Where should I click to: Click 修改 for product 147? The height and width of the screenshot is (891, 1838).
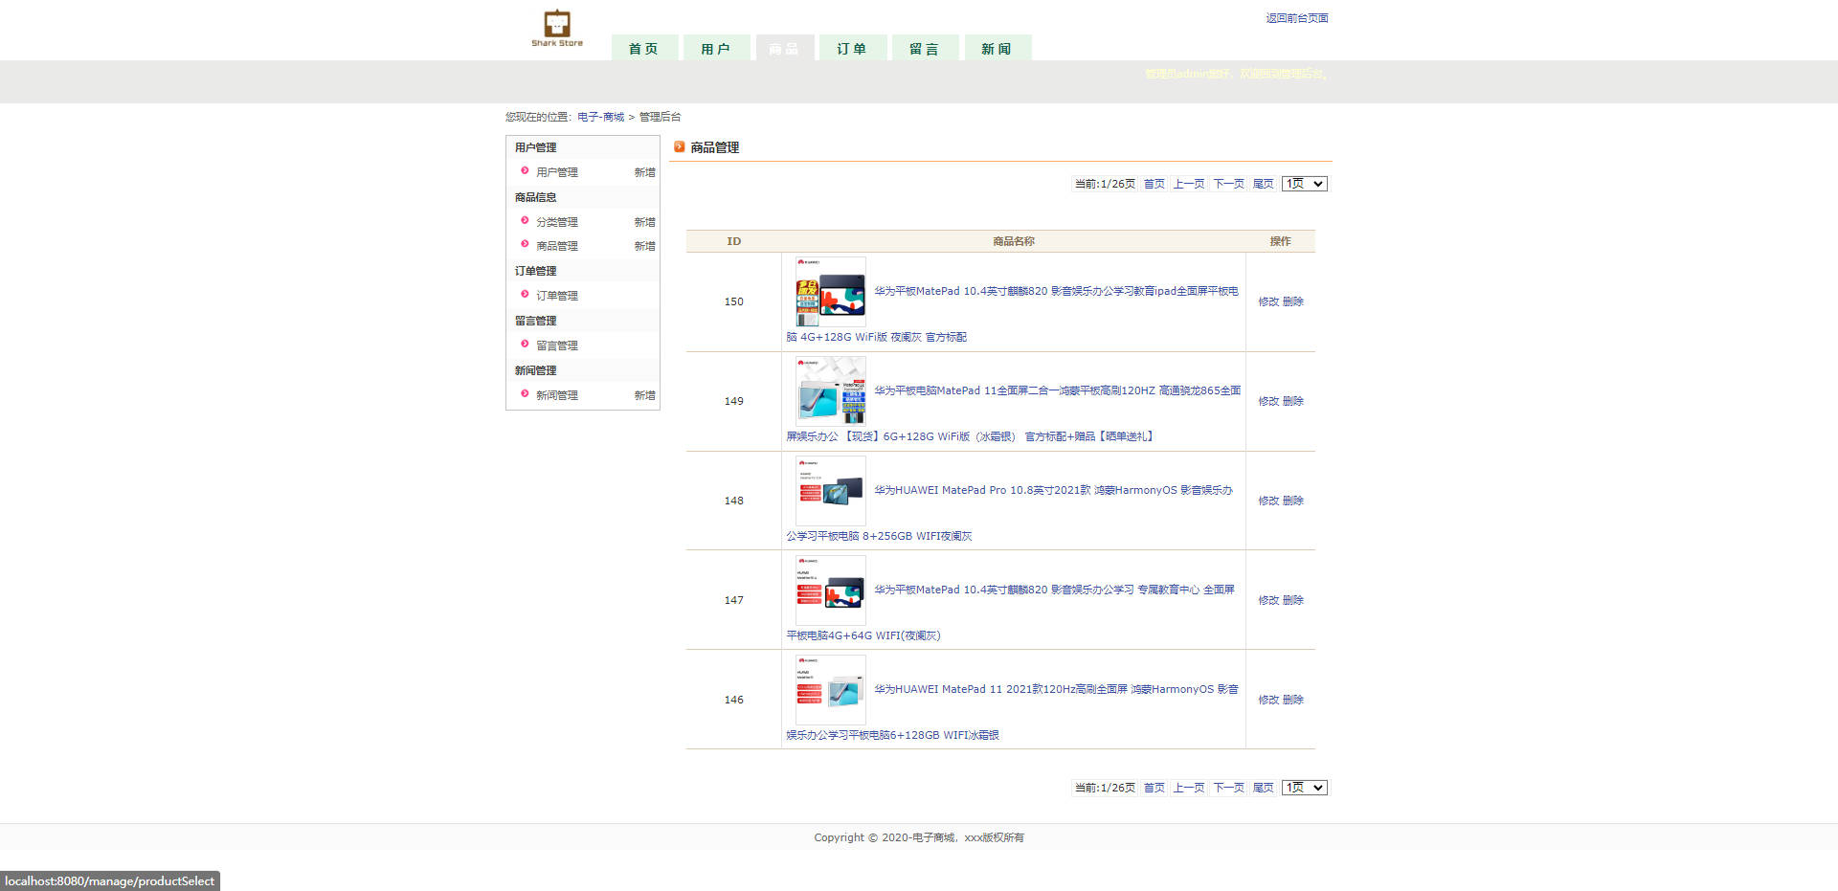pos(1268,600)
